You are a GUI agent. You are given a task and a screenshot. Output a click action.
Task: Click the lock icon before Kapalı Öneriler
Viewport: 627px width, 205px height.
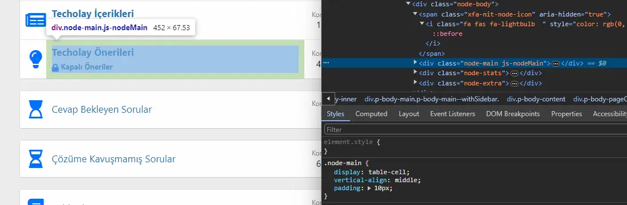pyautogui.click(x=55, y=67)
